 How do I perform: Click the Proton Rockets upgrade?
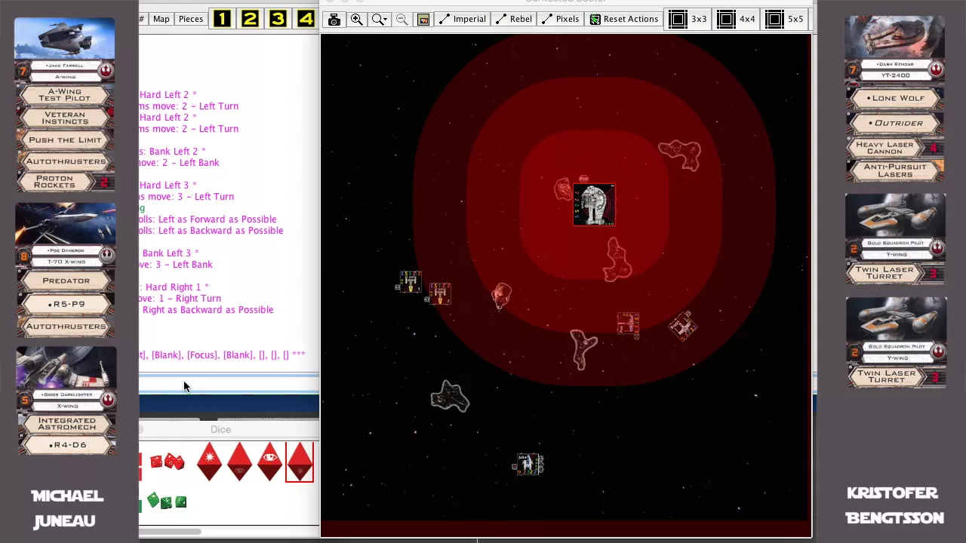[65, 182]
